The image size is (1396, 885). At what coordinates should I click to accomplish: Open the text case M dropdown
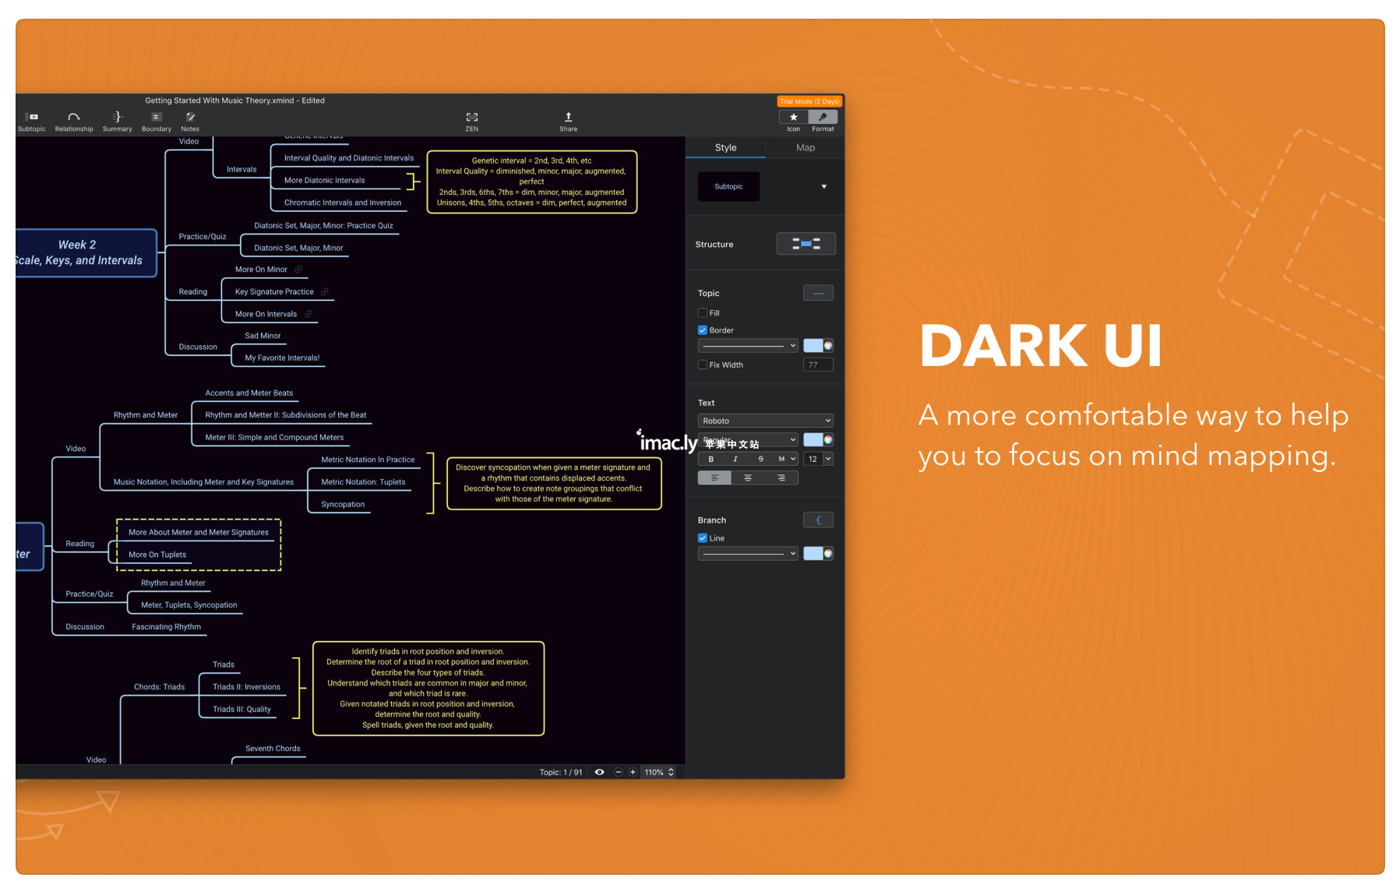[786, 459]
